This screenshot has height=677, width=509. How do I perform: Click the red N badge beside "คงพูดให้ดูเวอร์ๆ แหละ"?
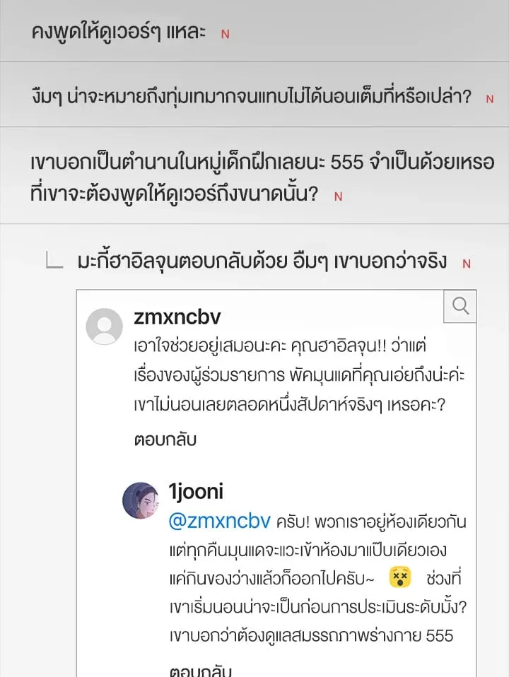(225, 34)
